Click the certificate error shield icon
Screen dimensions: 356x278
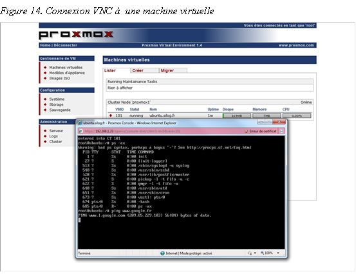tap(247, 132)
